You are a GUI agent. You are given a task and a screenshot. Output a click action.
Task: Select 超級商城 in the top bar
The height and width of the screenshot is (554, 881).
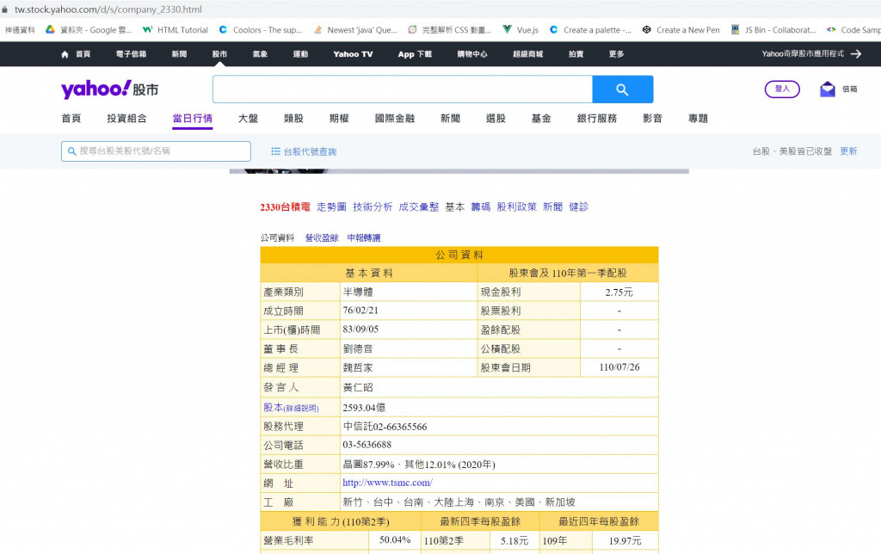click(527, 54)
